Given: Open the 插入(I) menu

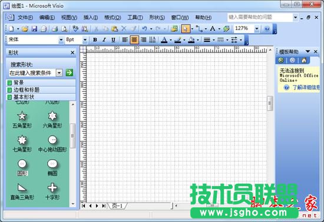Looking at the screenshot, I should pos(91,18).
